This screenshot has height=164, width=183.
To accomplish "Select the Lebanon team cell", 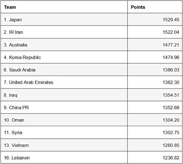I will tap(17, 158).
